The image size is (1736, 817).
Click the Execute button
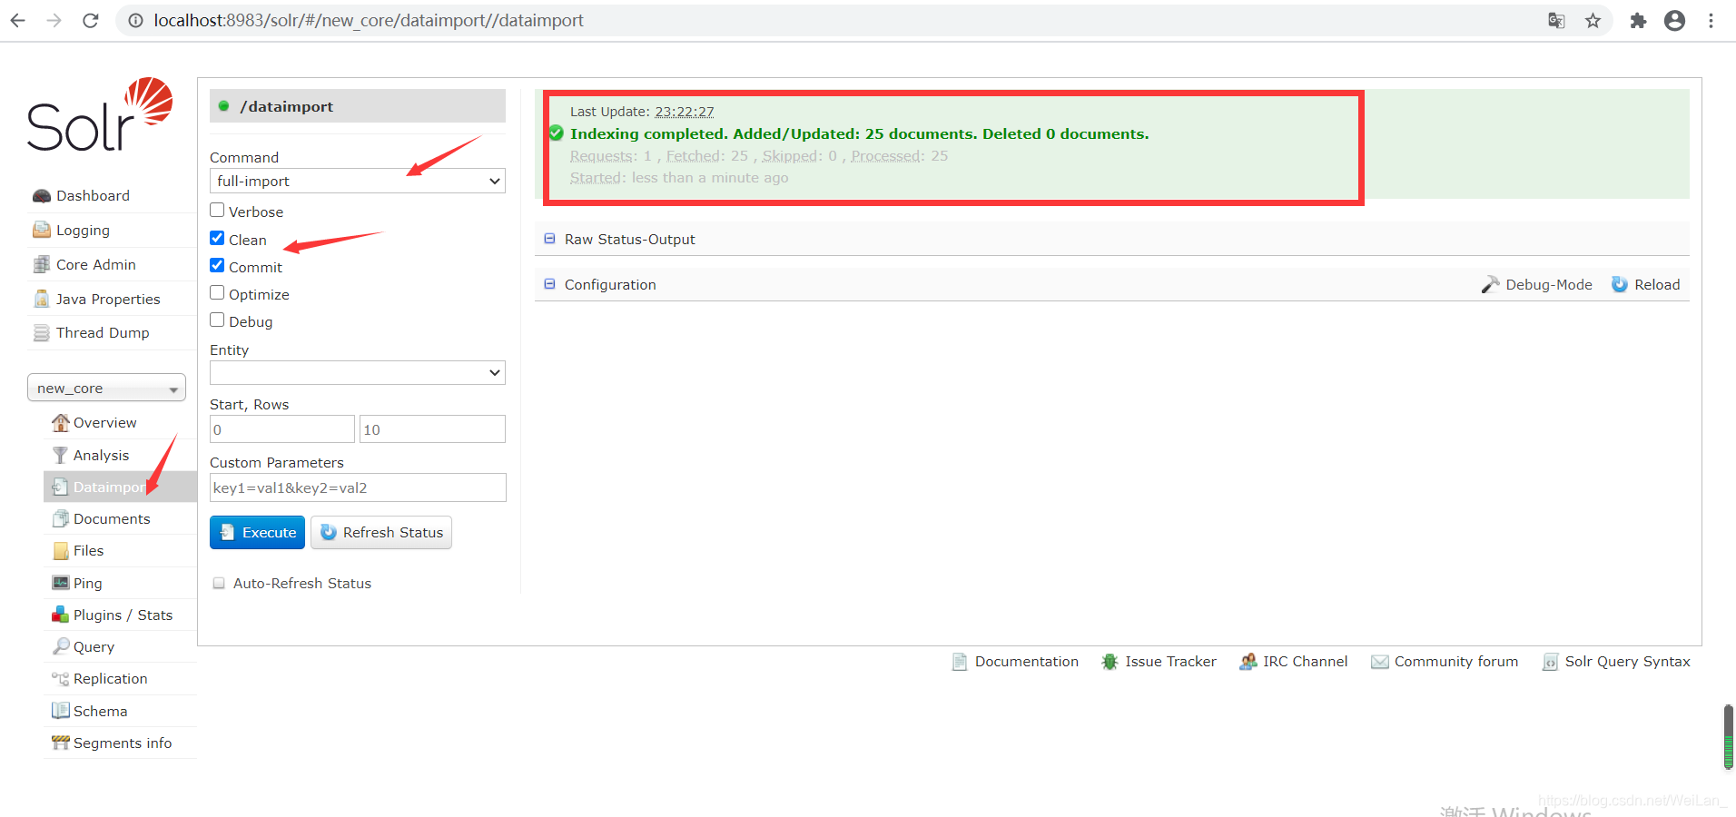(257, 533)
